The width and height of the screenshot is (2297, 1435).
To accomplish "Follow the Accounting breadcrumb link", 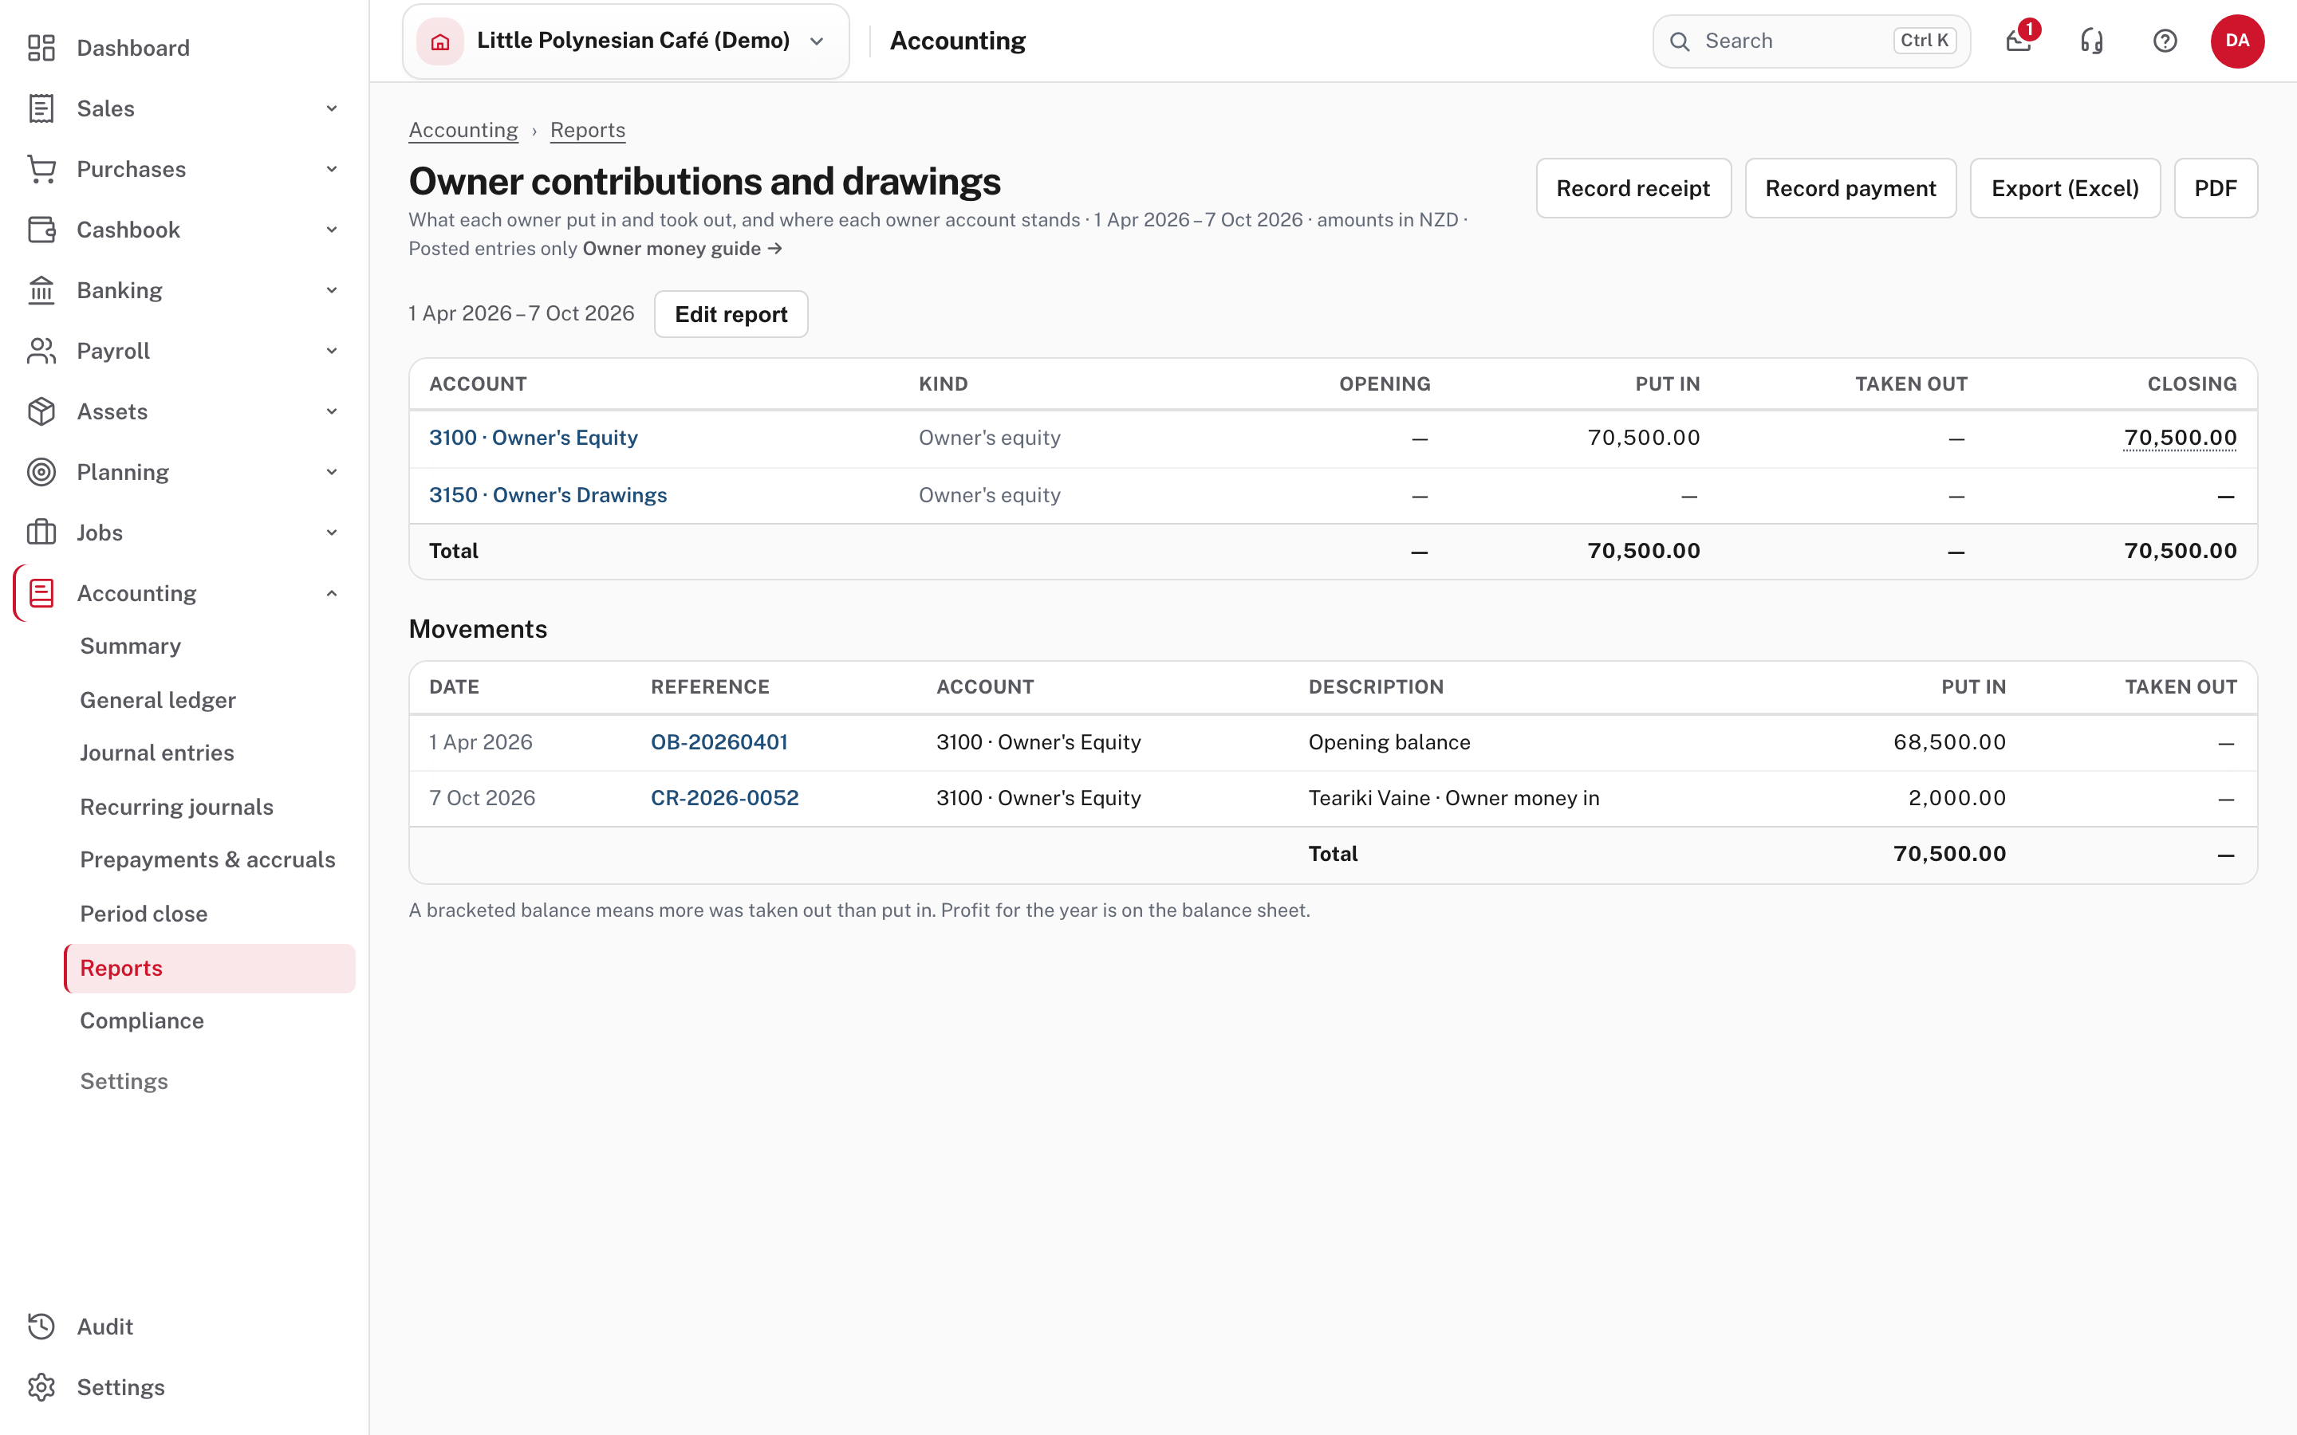I will (463, 130).
